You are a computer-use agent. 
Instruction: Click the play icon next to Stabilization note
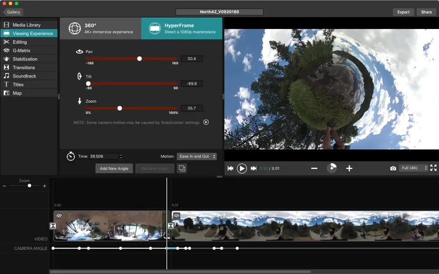pyautogui.click(x=206, y=122)
